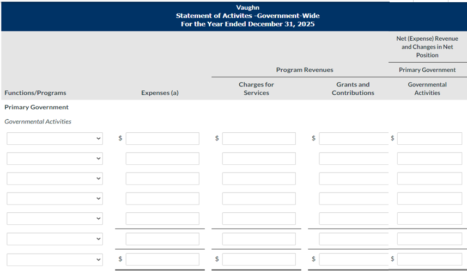Viewport: 467px width, 271px height.
Task: Click the totals row Charges for Services field
Action: tap(259, 260)
